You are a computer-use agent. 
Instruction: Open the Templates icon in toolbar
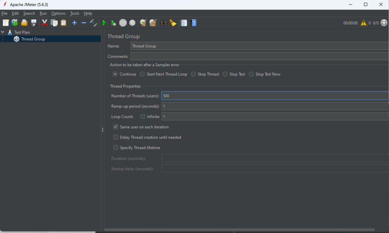coord(15,23)
